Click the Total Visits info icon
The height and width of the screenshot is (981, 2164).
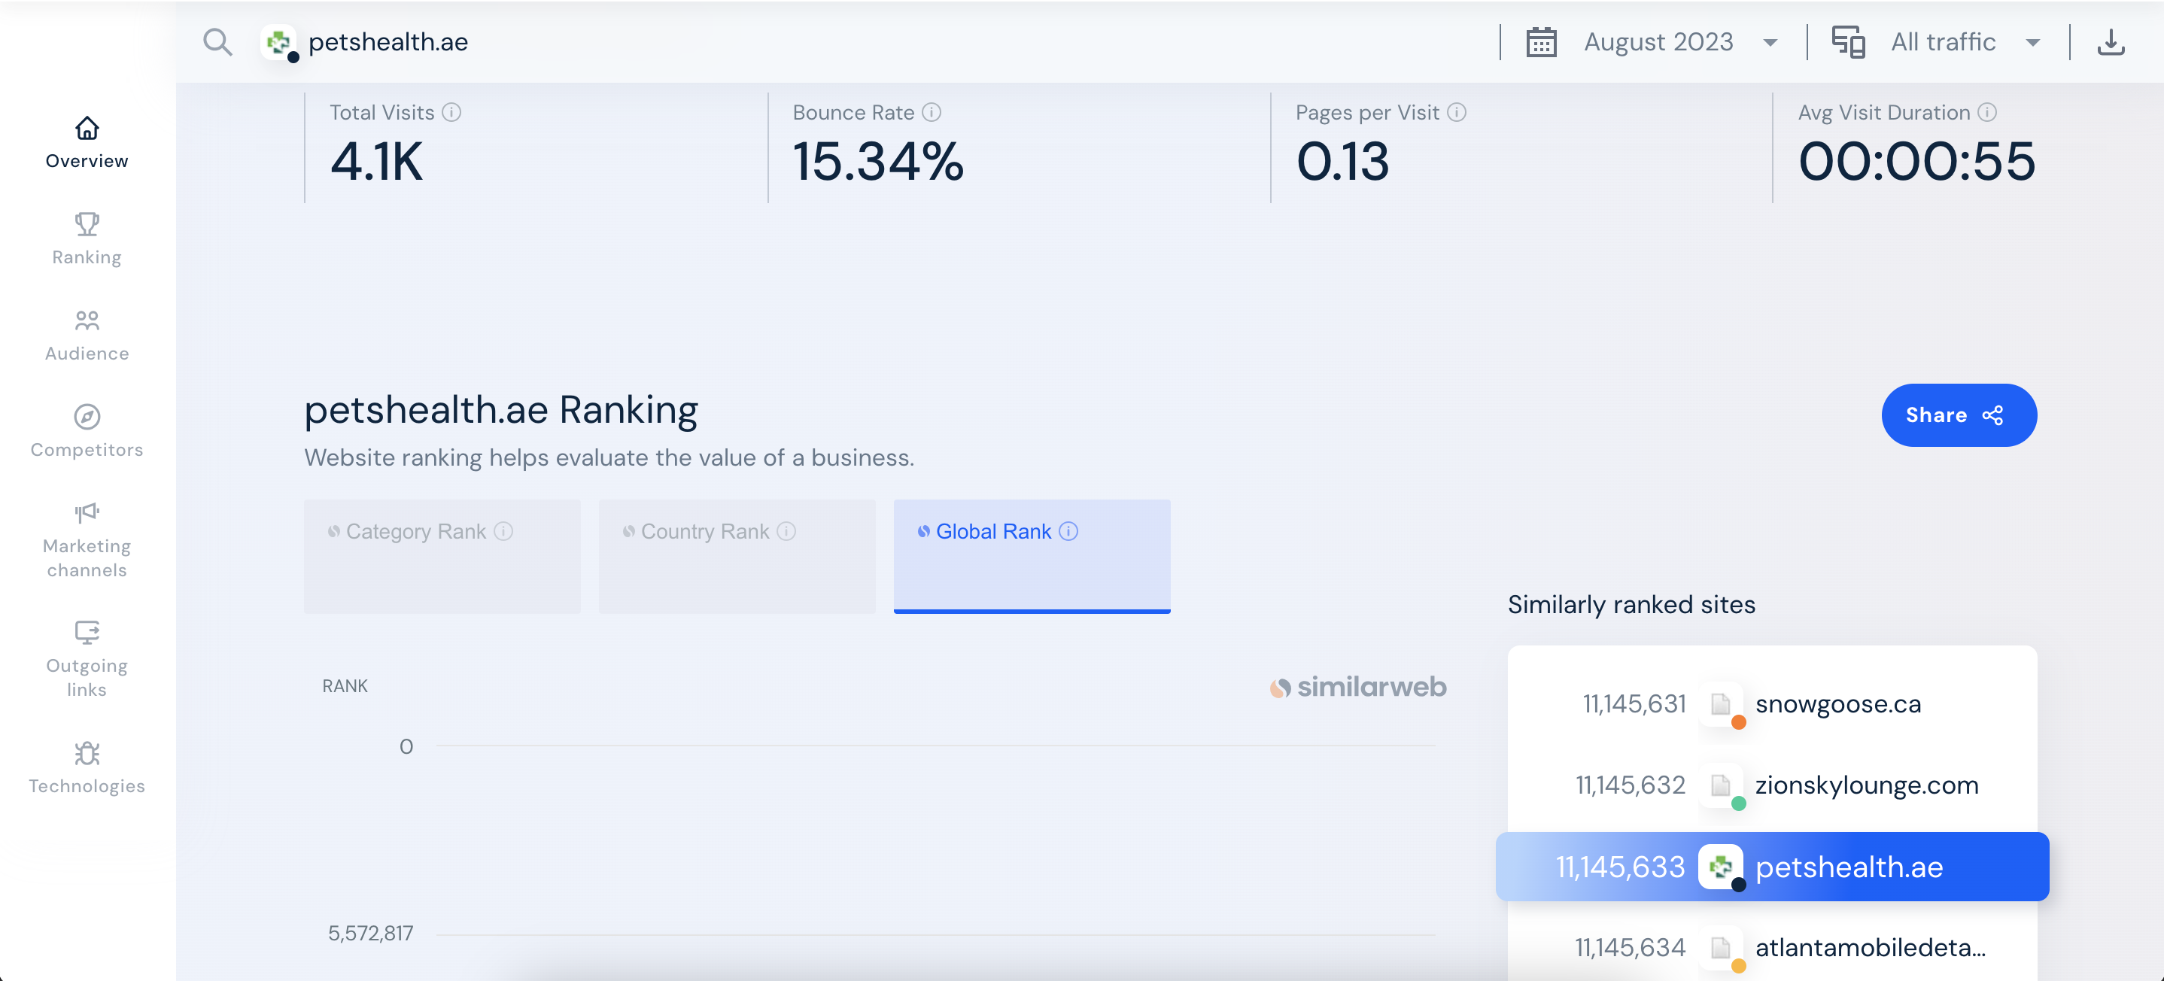452,113
